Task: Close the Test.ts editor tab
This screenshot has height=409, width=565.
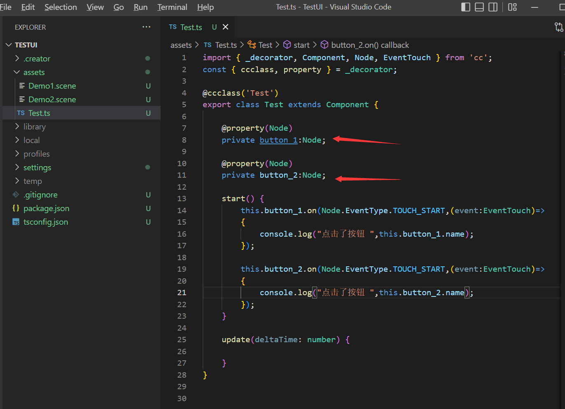Action: pos(225,27)
